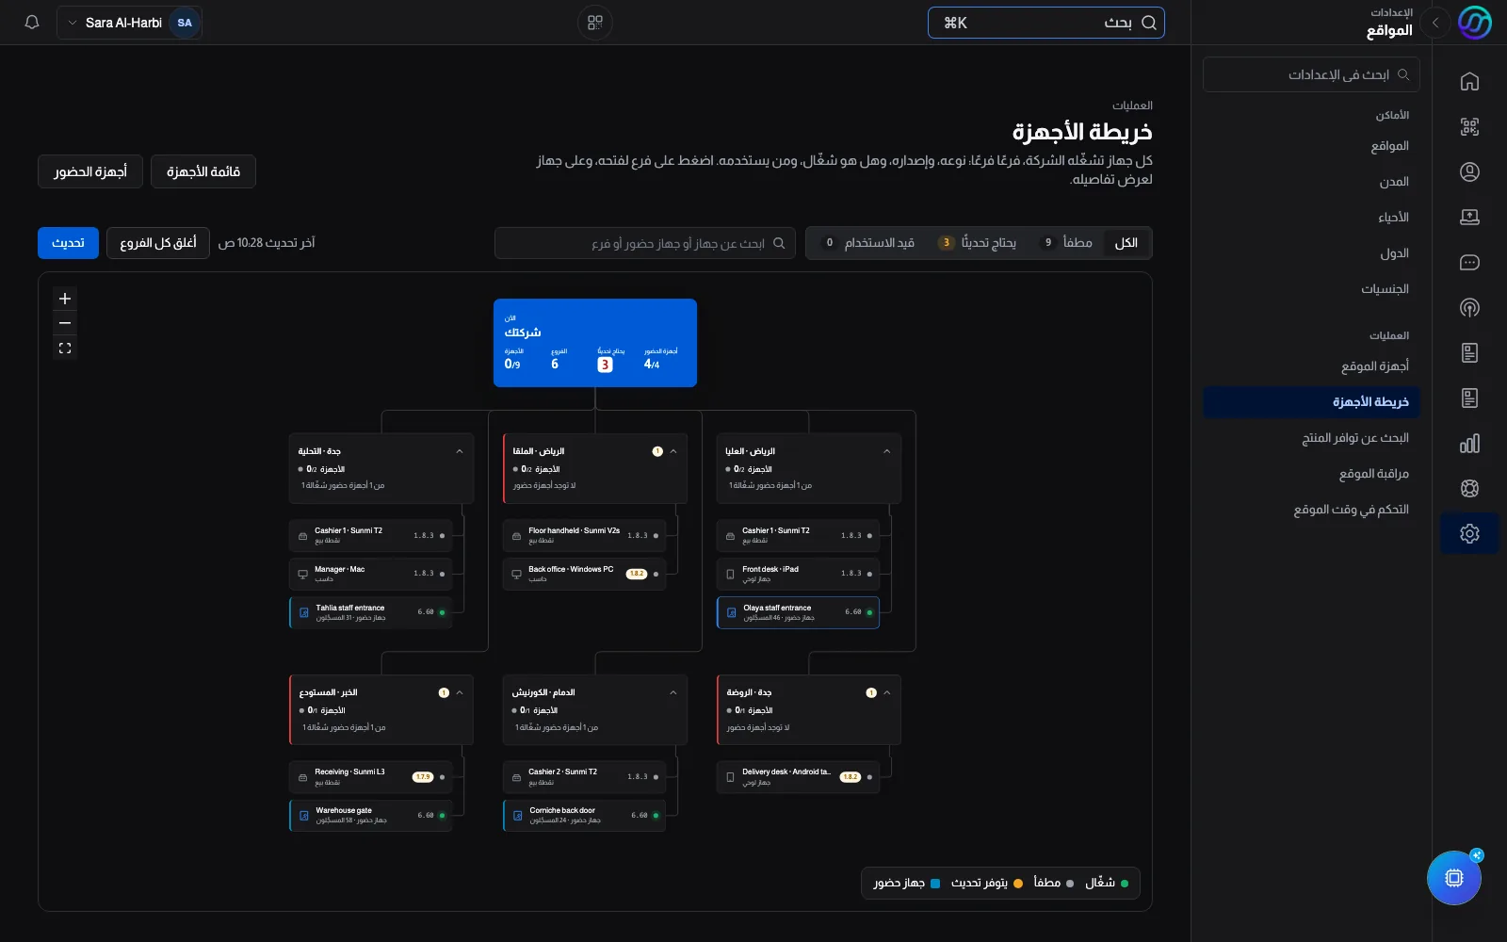Open the QR scanner icon in the rail
This screenshot has width=1507, height=942.
1469,127
